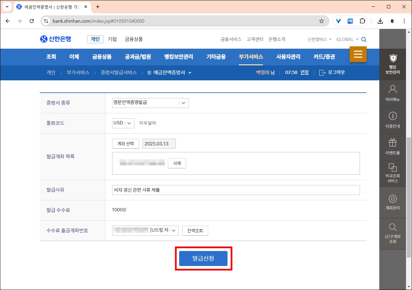Viewport: 412px width, 290px height.
Task: Click 연장 to extend session
Action: (305, 72)
